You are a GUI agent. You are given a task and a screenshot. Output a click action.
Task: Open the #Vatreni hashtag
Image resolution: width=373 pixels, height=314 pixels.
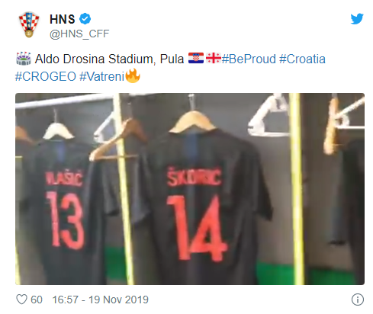[101, 76]
